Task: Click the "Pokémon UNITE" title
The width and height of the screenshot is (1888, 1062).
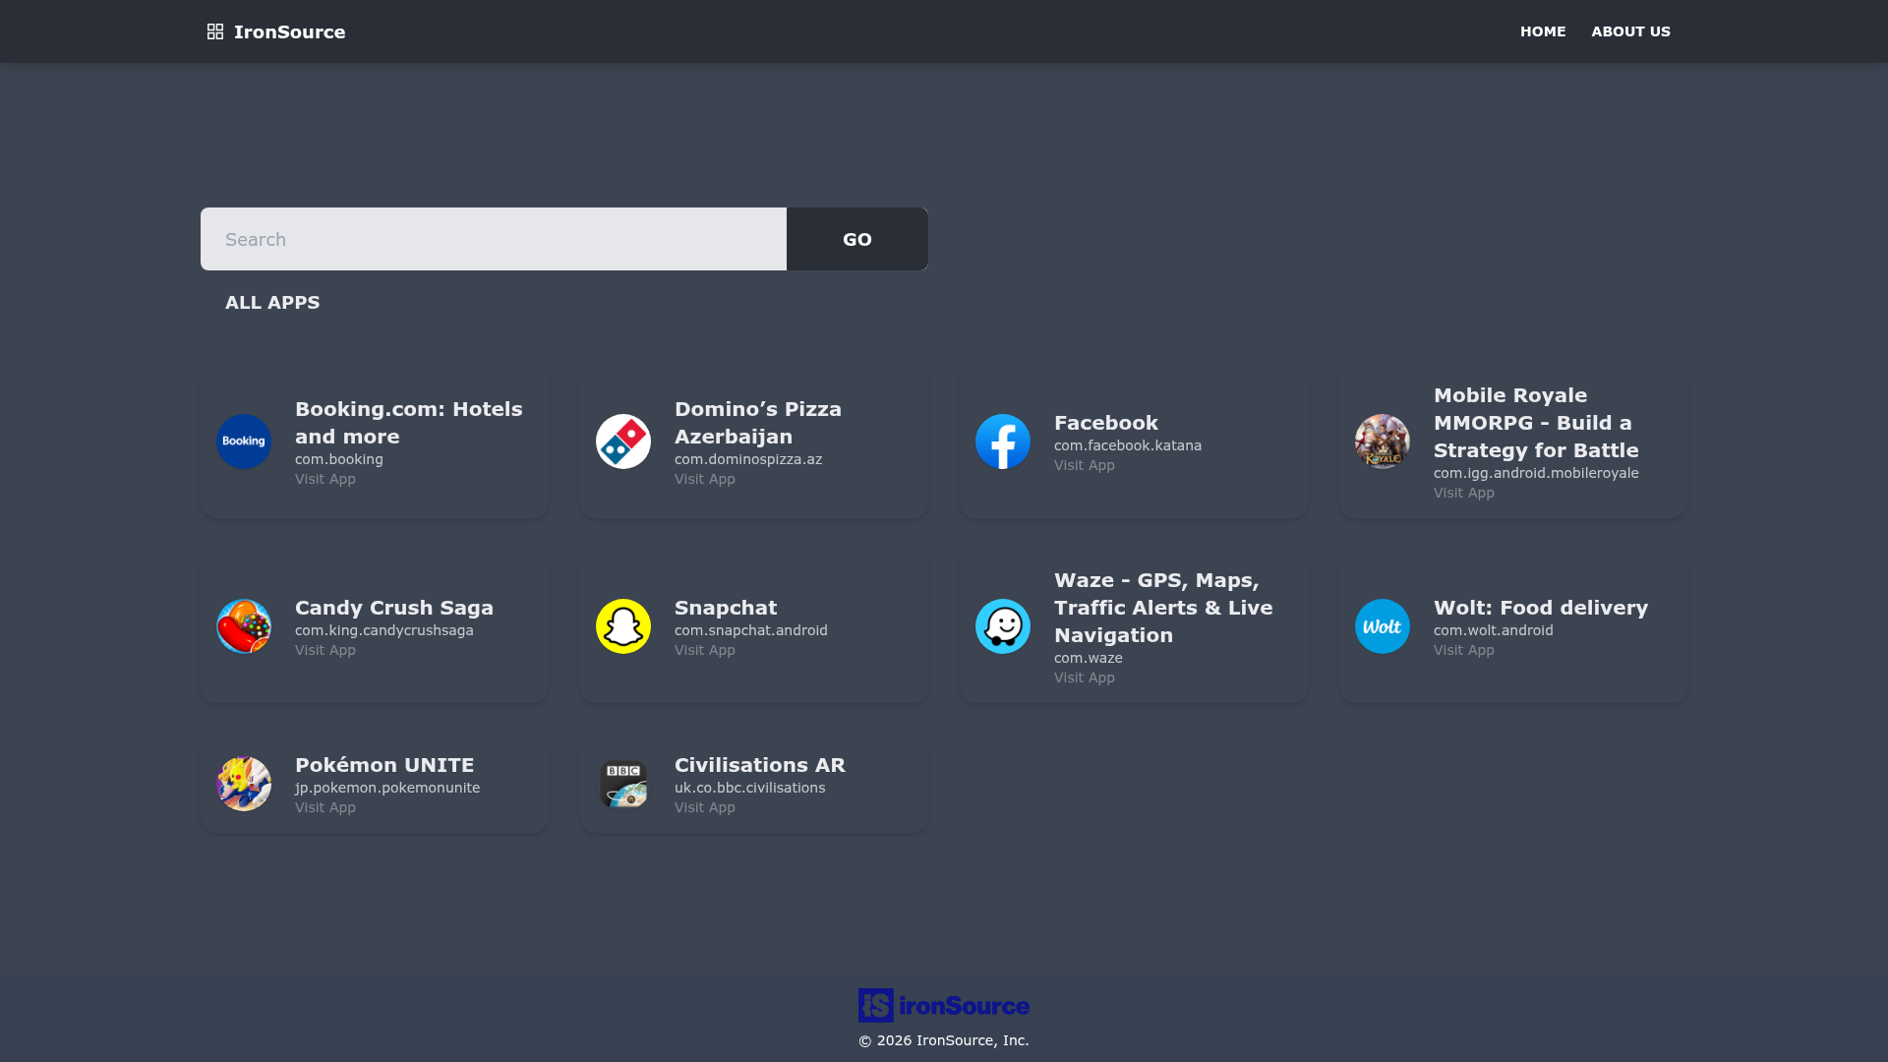Action: tap(384, 765)
